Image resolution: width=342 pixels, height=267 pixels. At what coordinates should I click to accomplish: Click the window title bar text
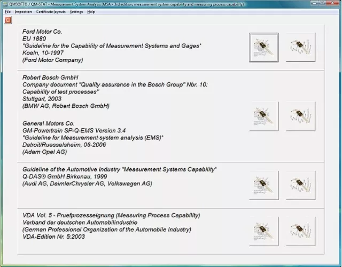[127, 4]
